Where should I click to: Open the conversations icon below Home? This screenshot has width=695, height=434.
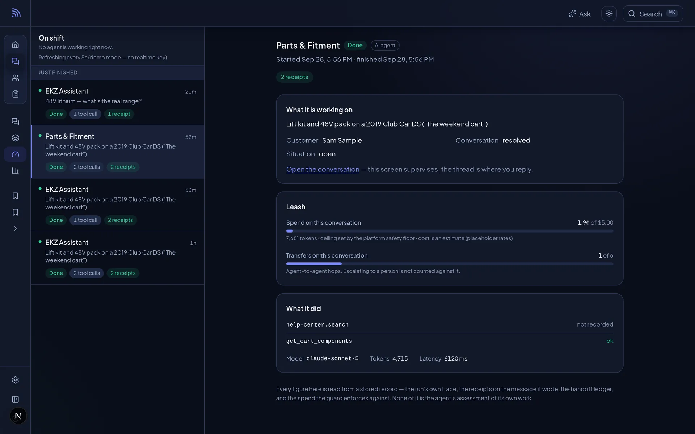pyautogui.click(x=15, y=61)
